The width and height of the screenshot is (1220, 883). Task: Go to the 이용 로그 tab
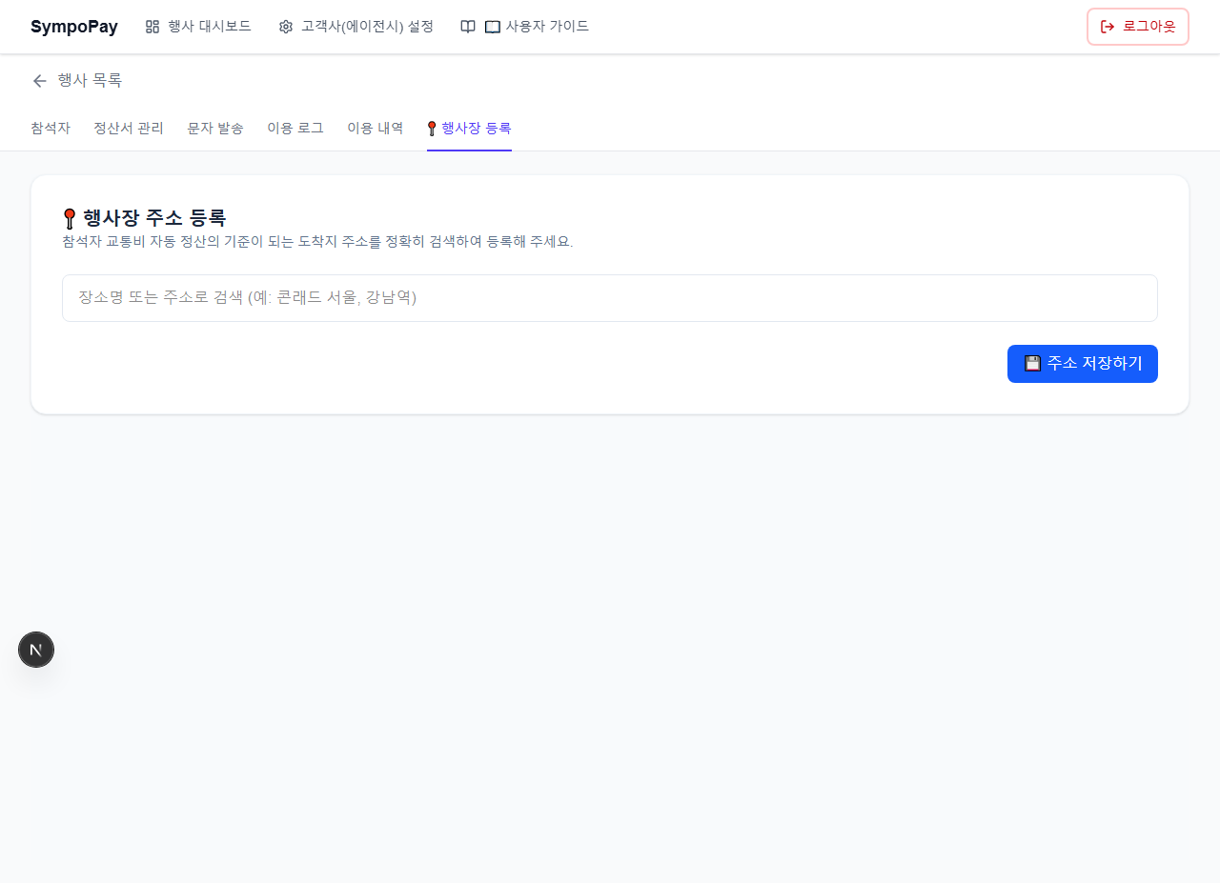coord(295,128)
